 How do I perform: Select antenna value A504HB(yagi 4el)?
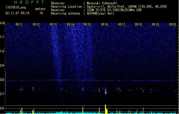(100, 13)
